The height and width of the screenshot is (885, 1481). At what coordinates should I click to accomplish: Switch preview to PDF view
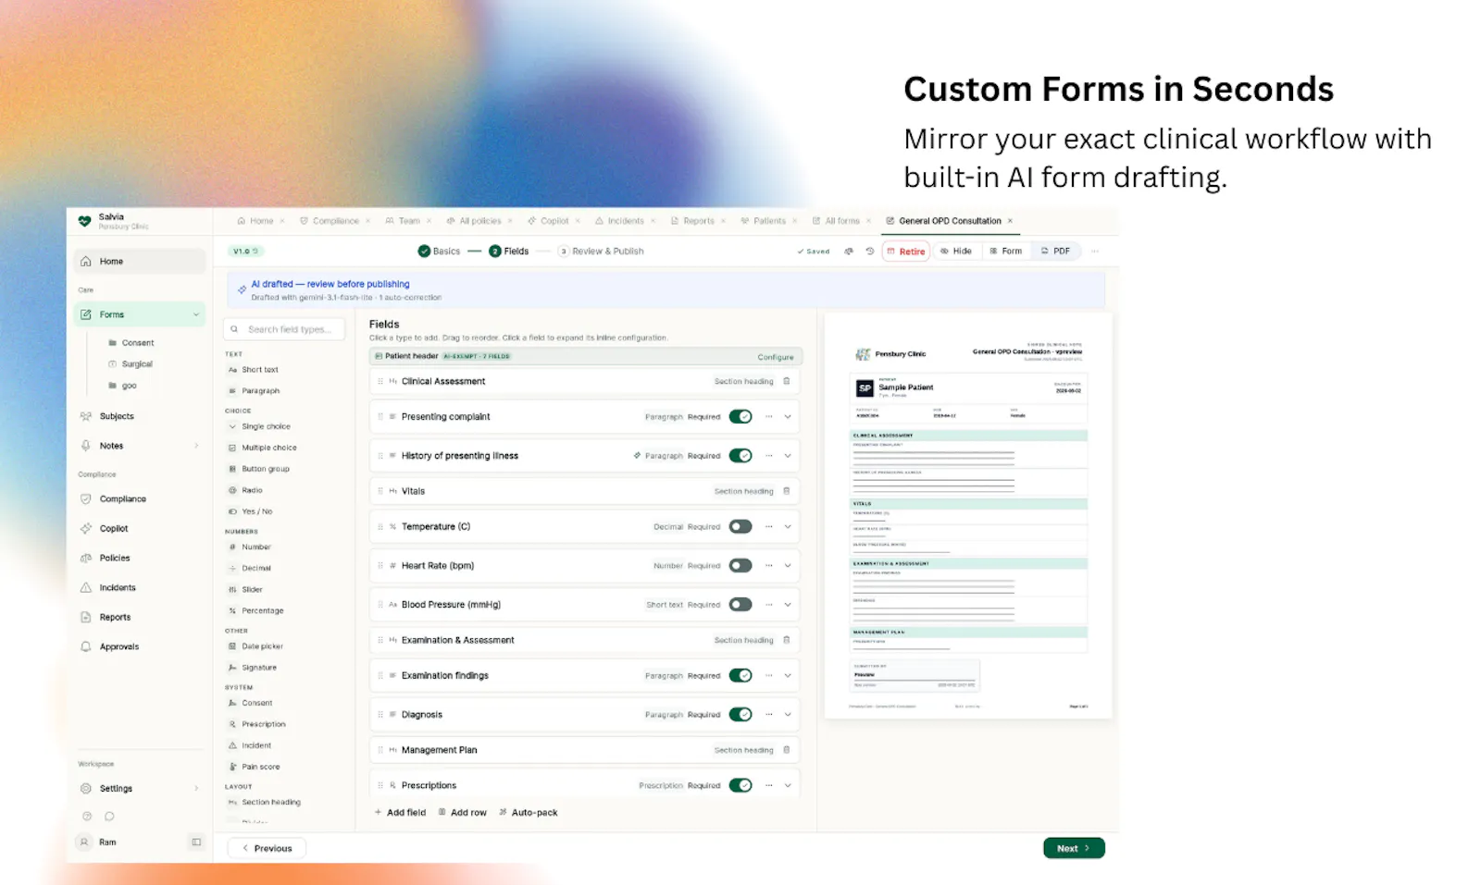pyautogui.click(x=1055, y=252)
